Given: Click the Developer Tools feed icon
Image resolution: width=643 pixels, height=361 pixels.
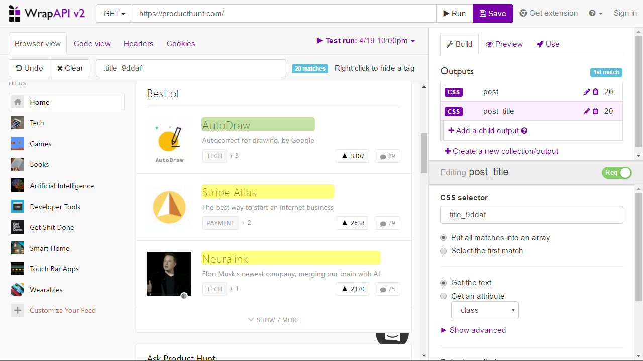Looking at the screenshot, I should pos(18,207).
